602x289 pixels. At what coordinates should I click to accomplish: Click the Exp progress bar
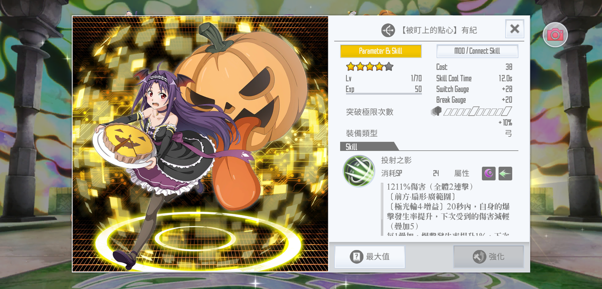[x=384, y=94]
